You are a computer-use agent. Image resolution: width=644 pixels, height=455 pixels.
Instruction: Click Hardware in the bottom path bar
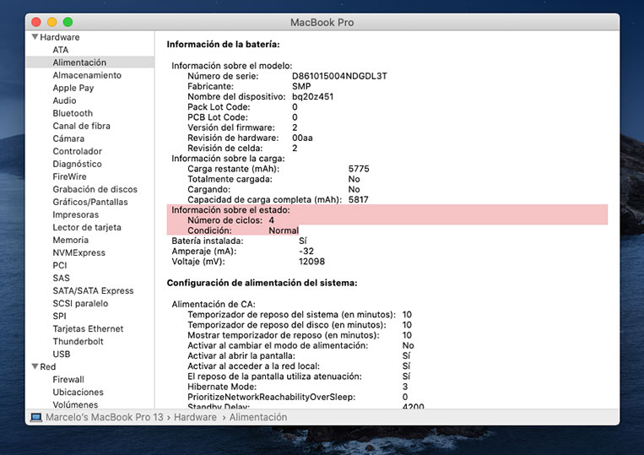[x=197, y=417]
